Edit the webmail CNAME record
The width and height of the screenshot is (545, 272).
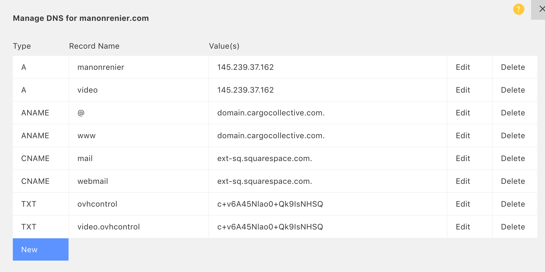pyautogui.click(x=463, y=181)
